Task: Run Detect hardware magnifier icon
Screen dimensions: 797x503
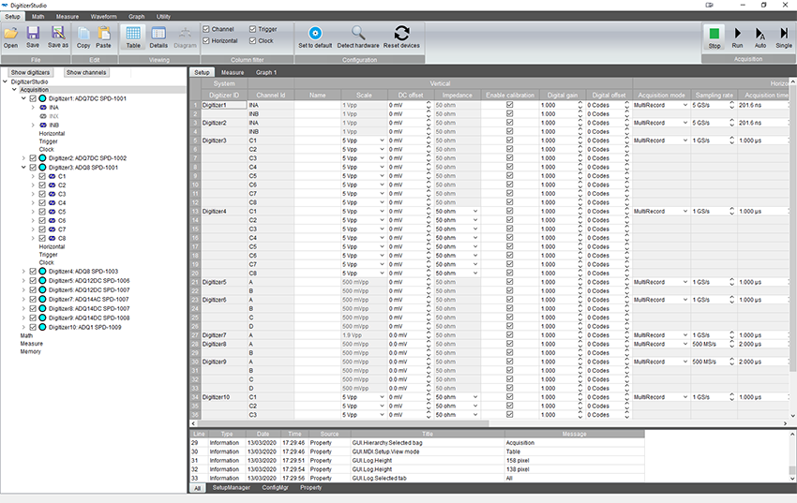Action: point(358,33)
